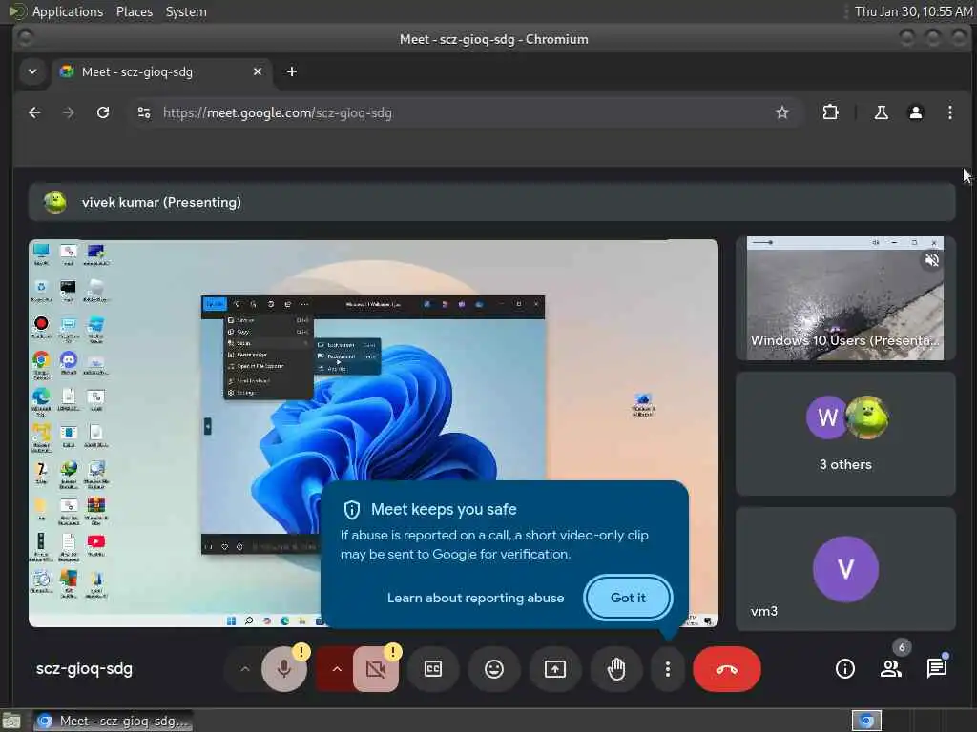Click Meet task in bottom taskbar
The width and height of the screenshot is (977, 732).
click(113, 721)
